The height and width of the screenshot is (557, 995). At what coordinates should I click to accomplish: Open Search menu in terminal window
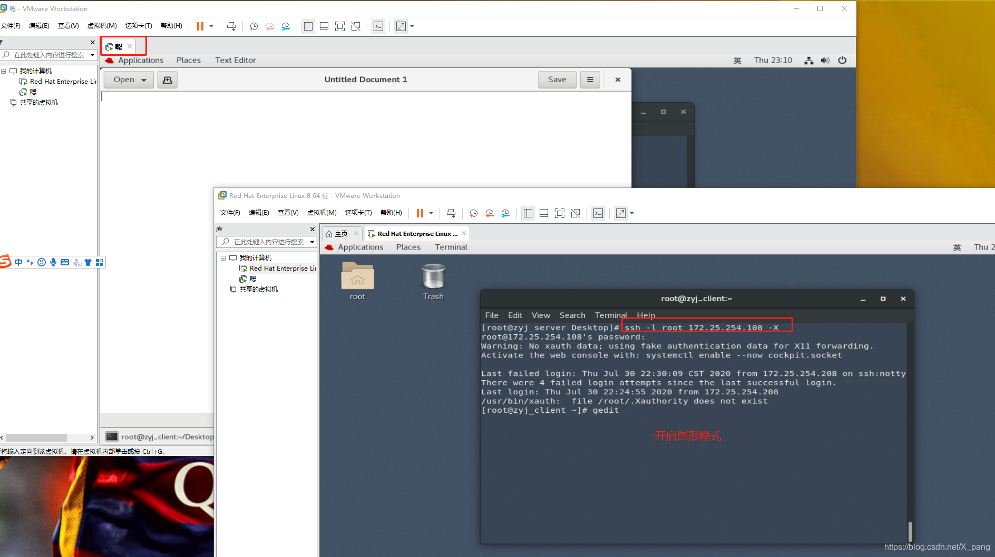pos(572,315)
